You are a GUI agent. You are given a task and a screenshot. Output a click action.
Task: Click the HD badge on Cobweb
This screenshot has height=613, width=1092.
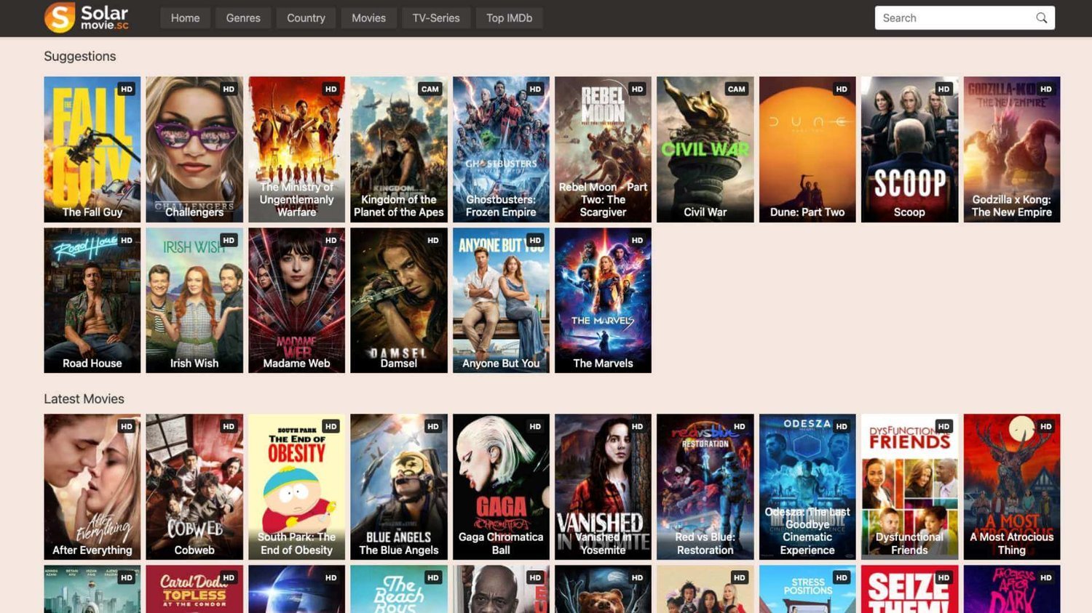[229, 426]
